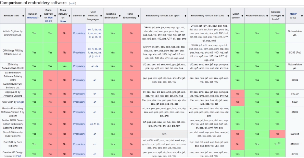Screen dimensions: 304x158
Task: Select 'Brother BES4 Dream Edition' title cell
Action: pos(13,124)
